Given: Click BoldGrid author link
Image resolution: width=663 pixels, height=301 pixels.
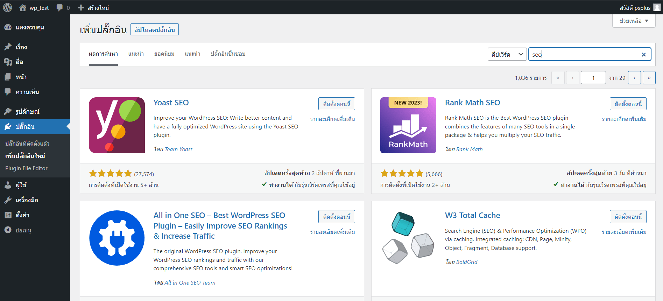Looking at the screenshot, I should 467,262.
